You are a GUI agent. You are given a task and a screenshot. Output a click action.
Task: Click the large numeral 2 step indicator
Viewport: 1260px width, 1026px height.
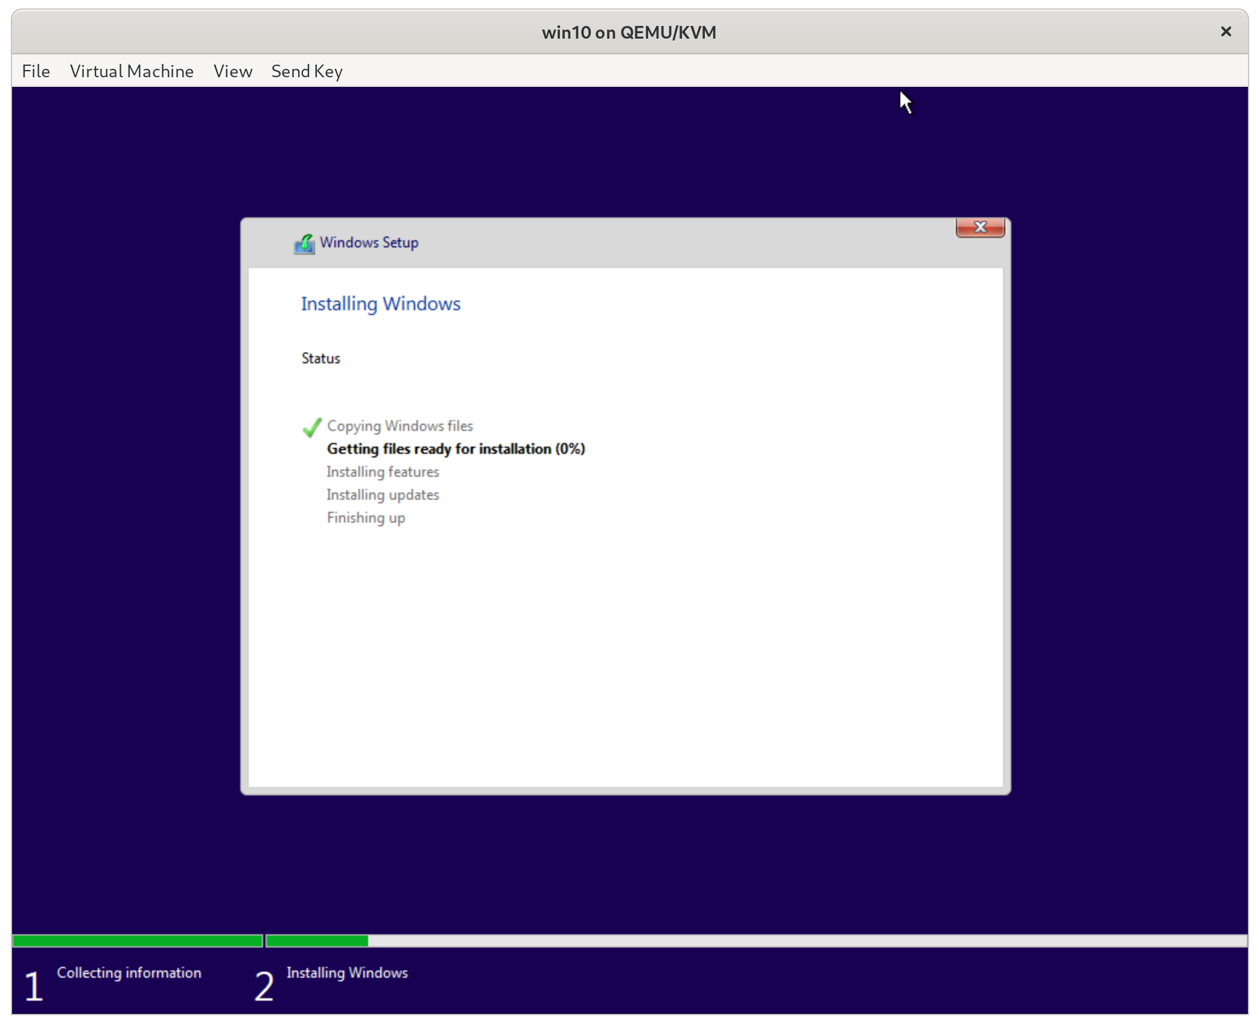click(264, 989)
